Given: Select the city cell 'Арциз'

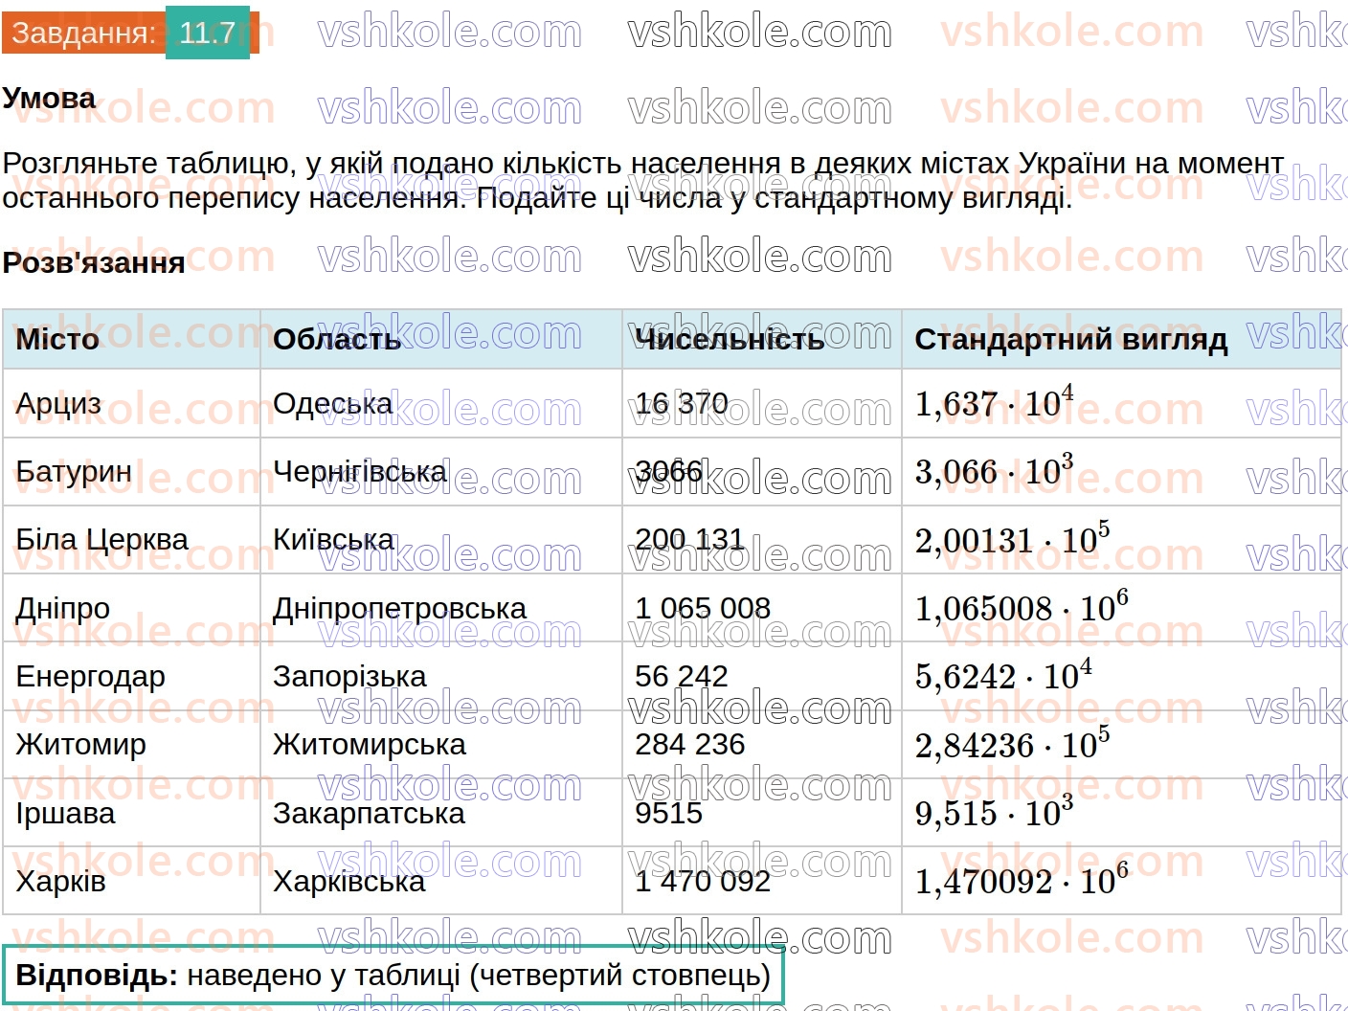Looking at the screenshot, I should 58,404.
